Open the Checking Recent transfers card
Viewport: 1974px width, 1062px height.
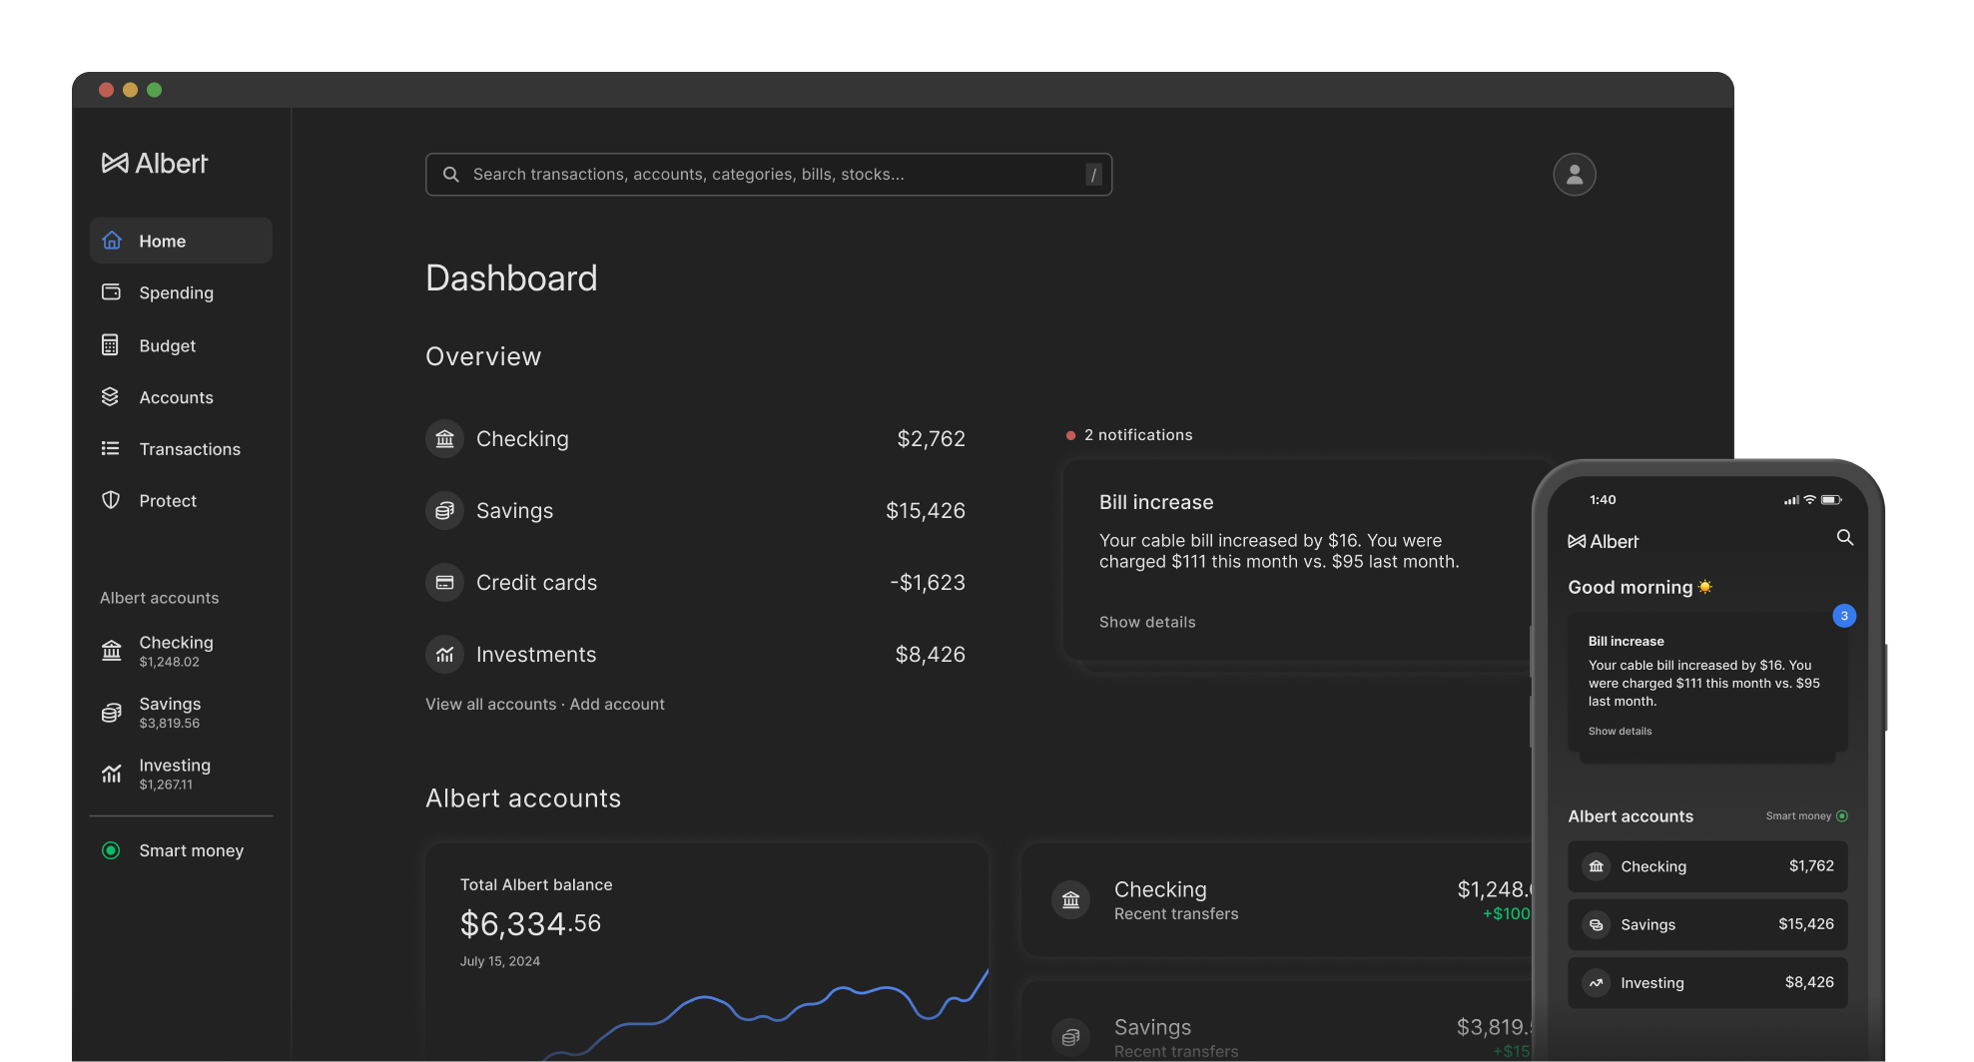pyautogui.click(x=1278, y=900)
